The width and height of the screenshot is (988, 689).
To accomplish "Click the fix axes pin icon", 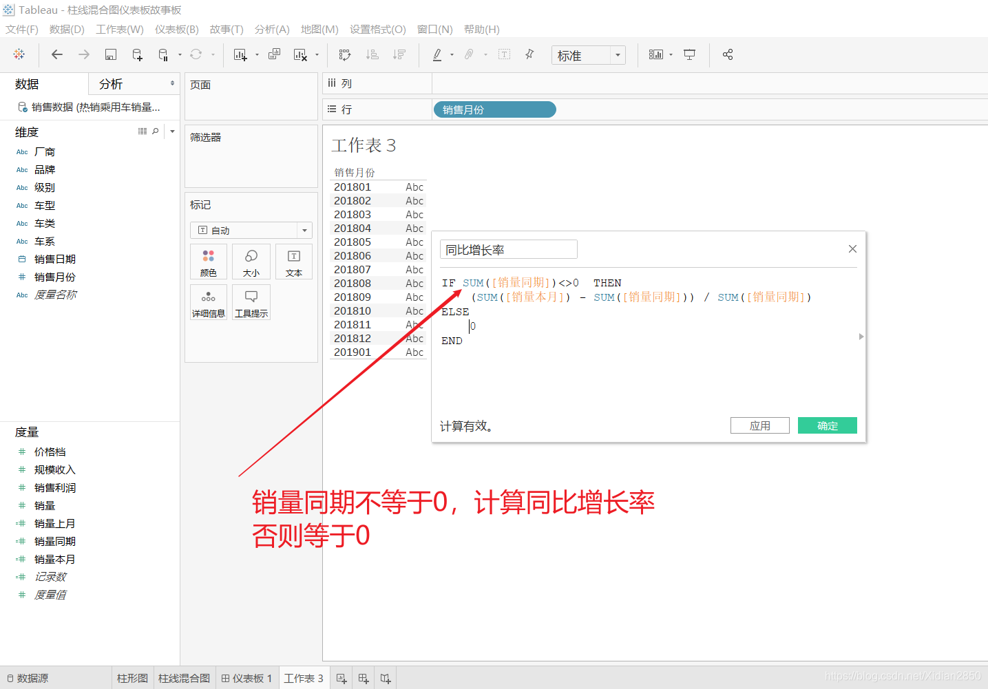I will coord(529,54).
